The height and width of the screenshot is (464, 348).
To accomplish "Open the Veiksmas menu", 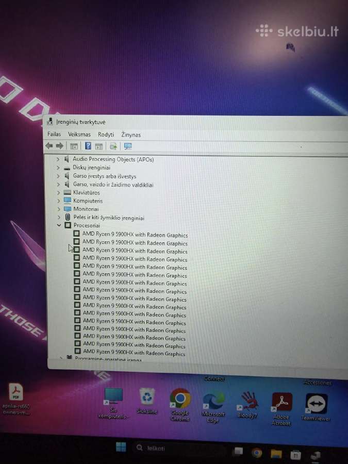I will (x=79, y=135).
